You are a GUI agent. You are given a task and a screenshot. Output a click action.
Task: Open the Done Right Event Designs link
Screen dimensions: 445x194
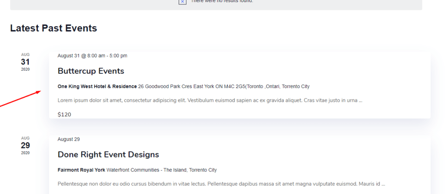click(108, 155)
